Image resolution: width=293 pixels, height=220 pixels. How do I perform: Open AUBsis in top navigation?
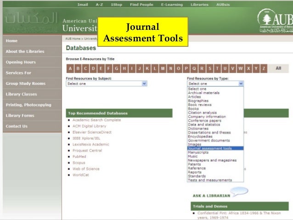pos(223,5)
